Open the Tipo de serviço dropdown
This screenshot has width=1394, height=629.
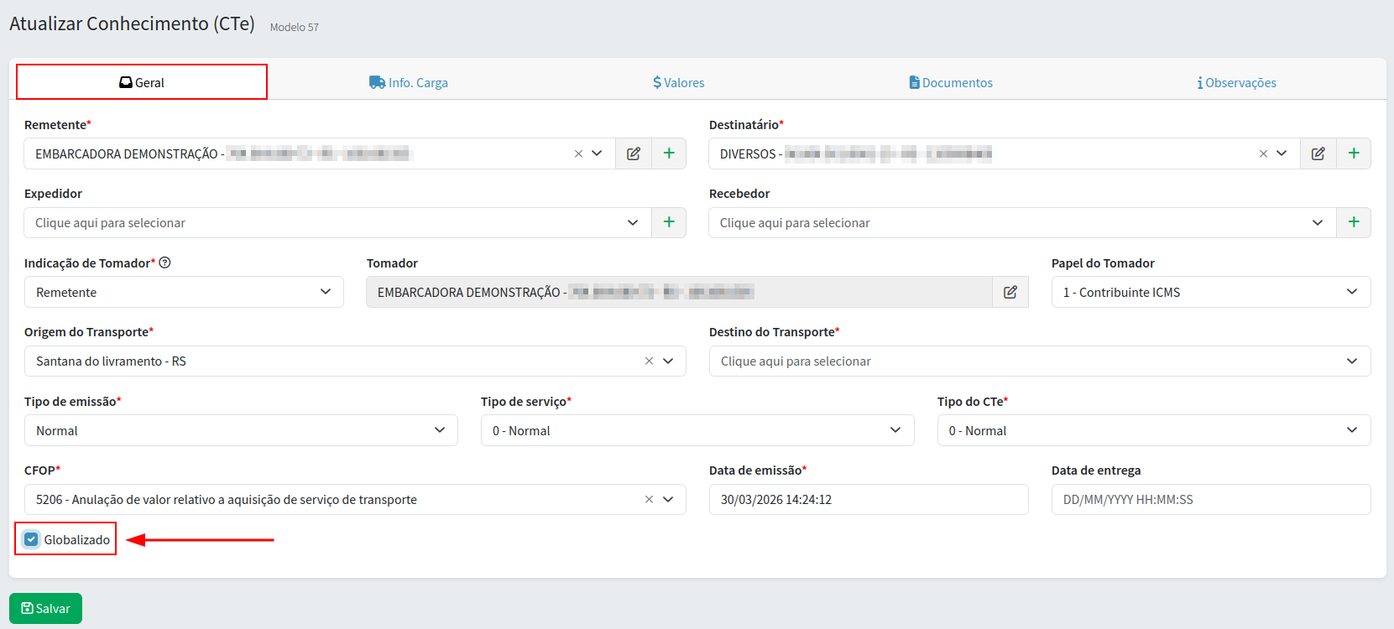click(x=697, y=430)
